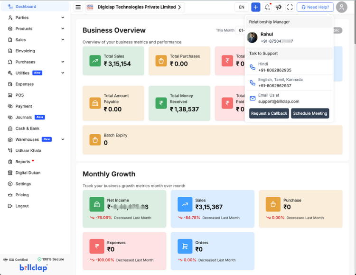Click the Batch Expiry bag icon
356x275 pixels.
pos(95,139)
